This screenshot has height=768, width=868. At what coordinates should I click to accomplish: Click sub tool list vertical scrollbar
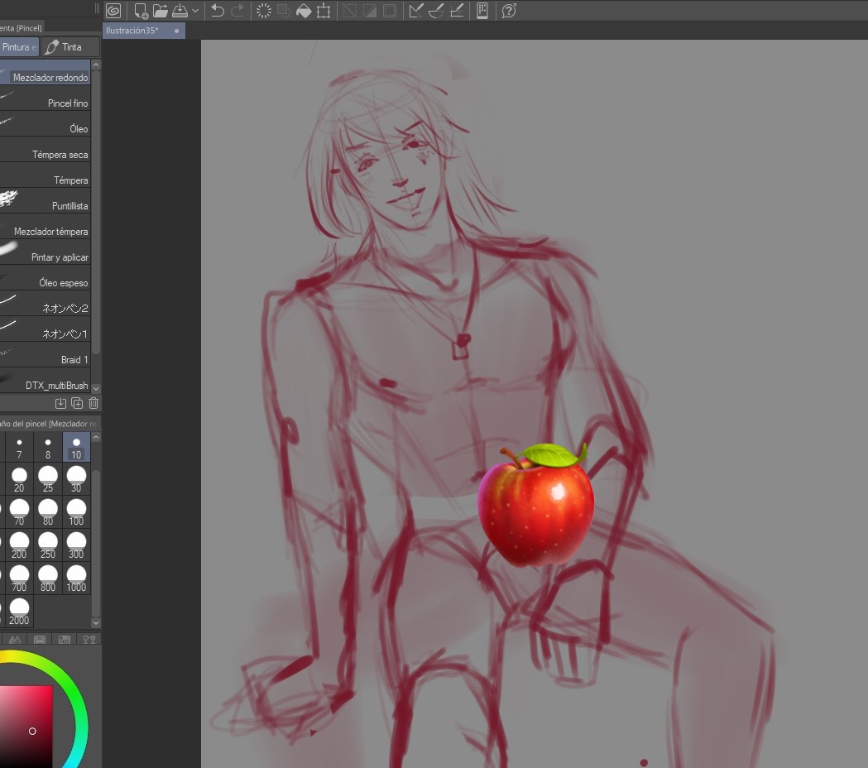[x=96, y=214]
